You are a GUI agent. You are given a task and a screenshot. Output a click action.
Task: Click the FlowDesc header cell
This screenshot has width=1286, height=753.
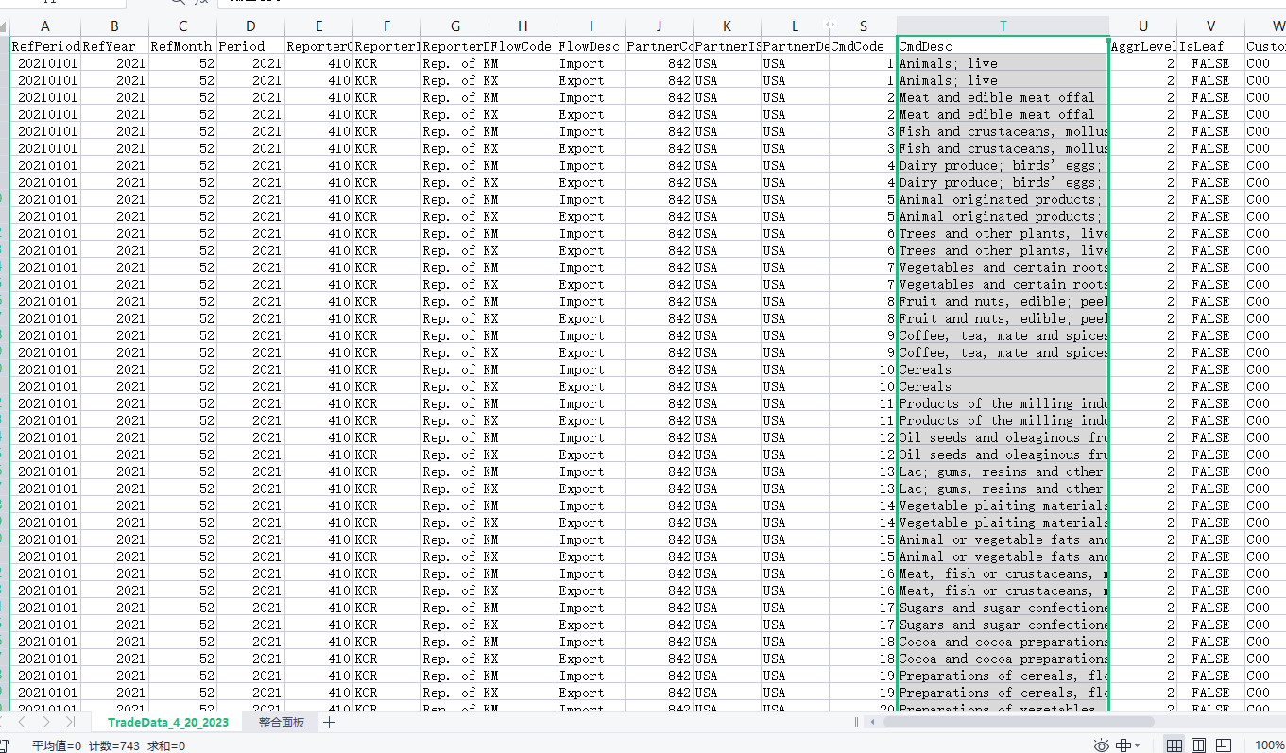[x=591, y=46]
